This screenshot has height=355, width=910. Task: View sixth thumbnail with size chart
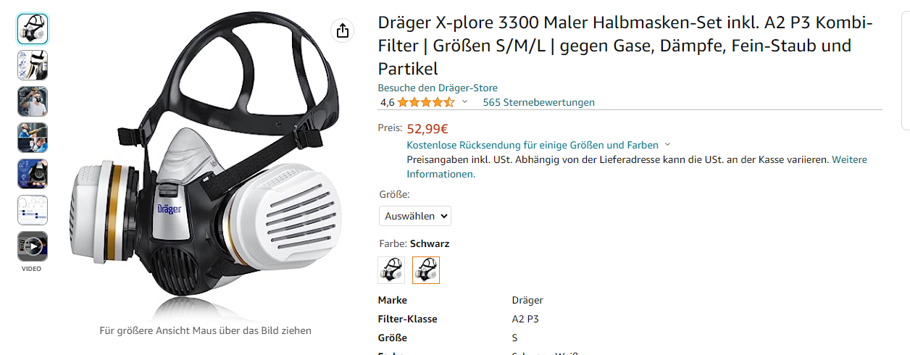[33, 210]
